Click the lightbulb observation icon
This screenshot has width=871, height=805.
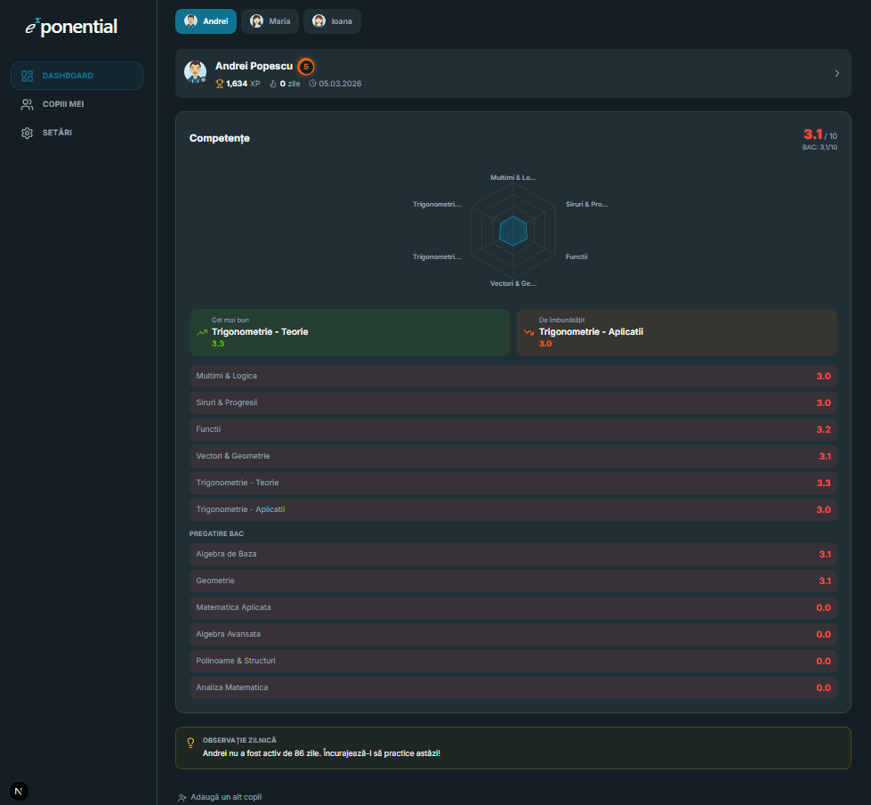[x=190, y=742]
